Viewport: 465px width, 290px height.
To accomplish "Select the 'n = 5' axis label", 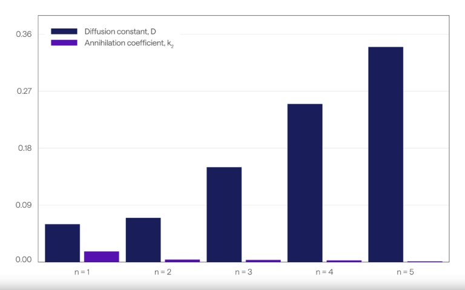I will (x=406, y=272).
